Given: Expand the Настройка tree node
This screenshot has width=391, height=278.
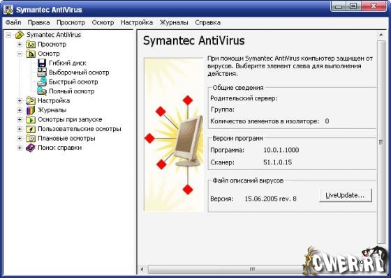Looking at the screenshot, I should [x=20, y=100].
